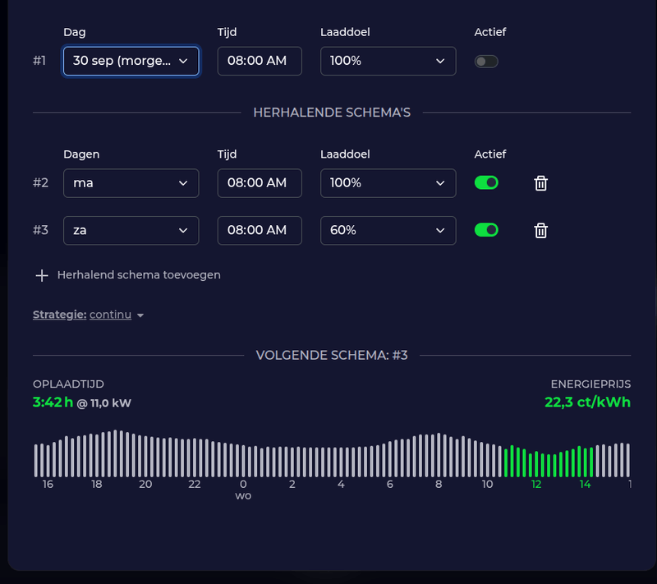
Task: Click the 22,3 ct/kWh energy price value
Action: (587, 402)
